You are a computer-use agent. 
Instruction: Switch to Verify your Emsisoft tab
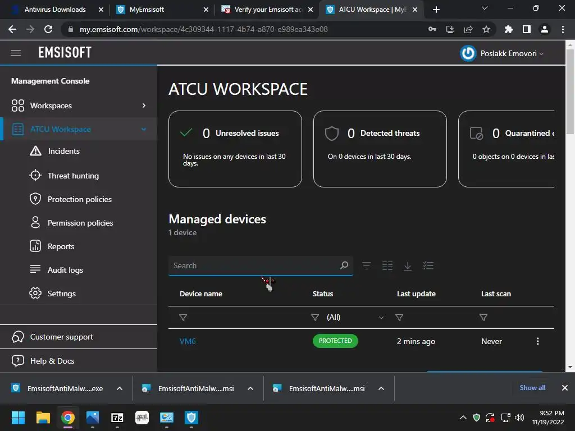tap(267, 10)
